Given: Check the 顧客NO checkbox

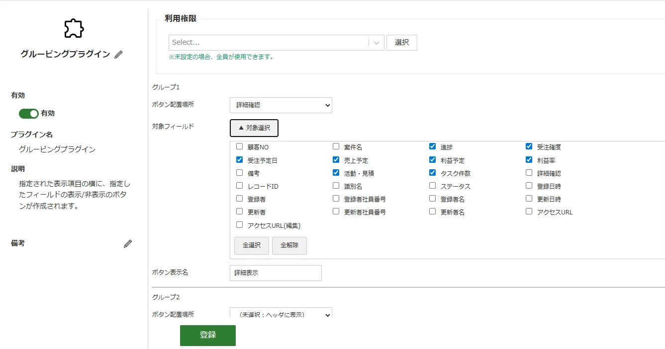Looking at the screenshot, I should (239, 146).
